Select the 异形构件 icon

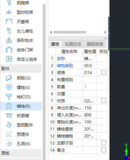pos(9,40)
